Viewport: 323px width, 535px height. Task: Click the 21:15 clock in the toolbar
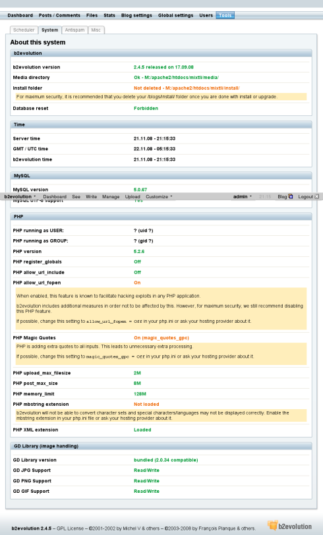(x=265, y=196)
